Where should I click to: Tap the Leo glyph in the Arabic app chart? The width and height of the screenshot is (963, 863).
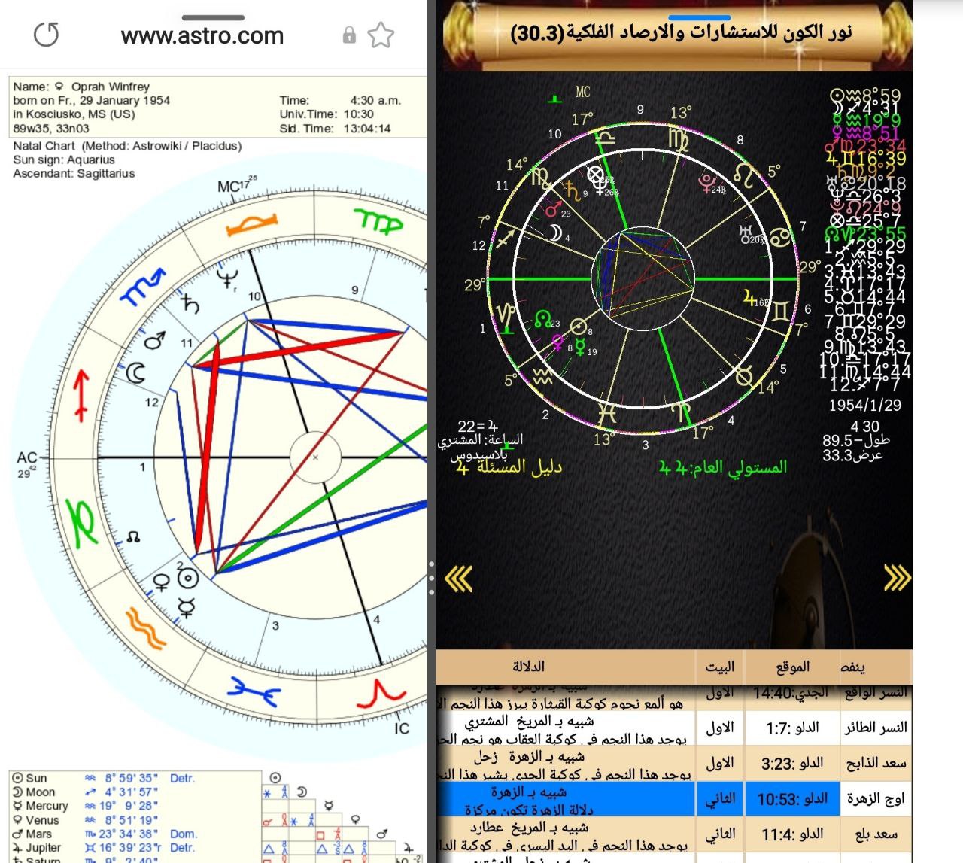tap(744, 174)
